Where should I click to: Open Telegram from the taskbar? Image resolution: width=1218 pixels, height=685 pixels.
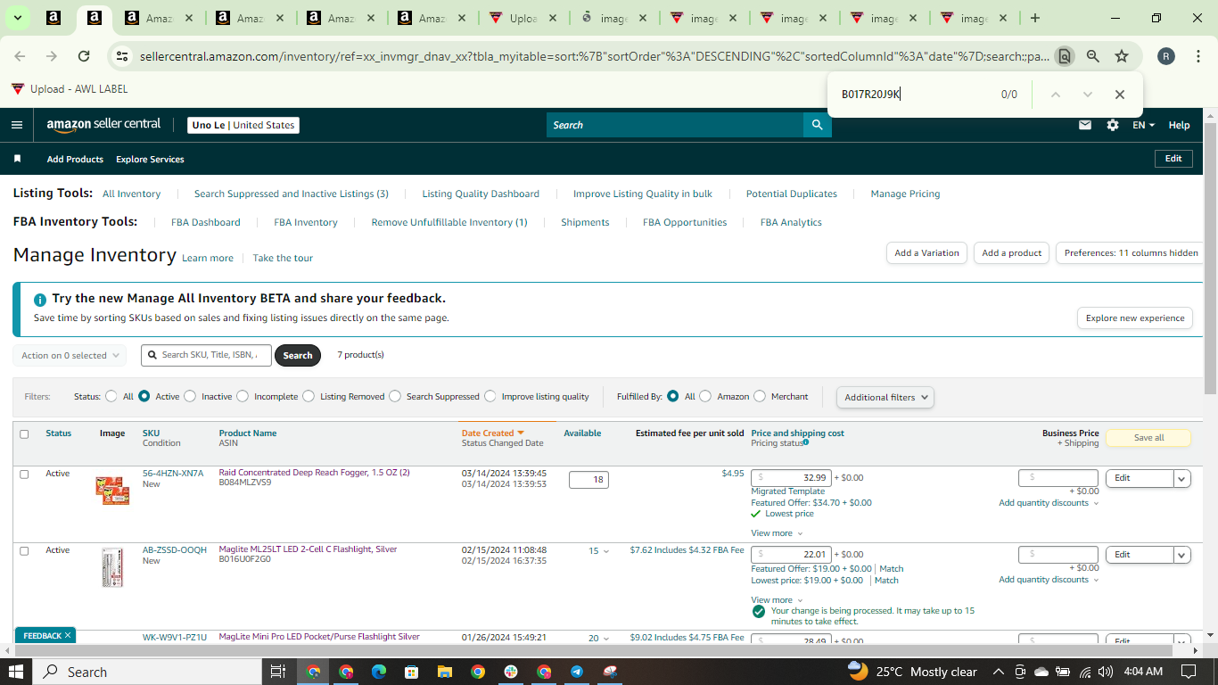click(577, 672)
